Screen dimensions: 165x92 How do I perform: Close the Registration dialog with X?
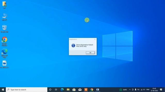pyautogui.click(x=95, y=39)
